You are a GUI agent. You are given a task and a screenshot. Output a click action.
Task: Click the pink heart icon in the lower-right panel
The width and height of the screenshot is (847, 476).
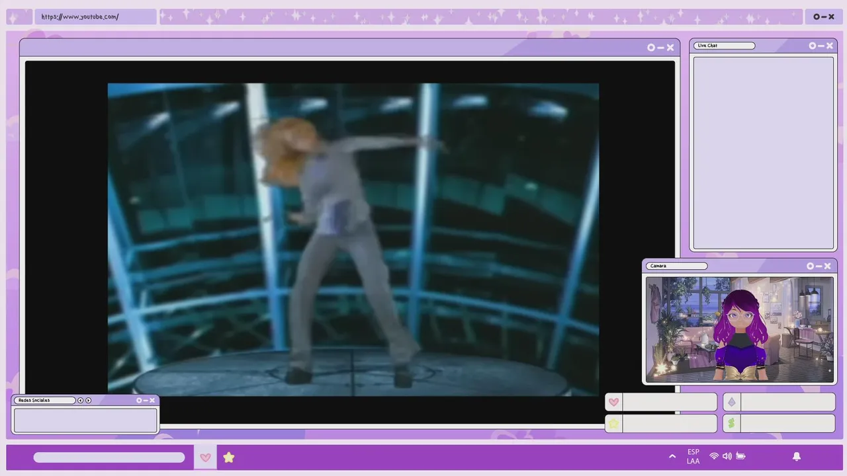pos(614,402)
